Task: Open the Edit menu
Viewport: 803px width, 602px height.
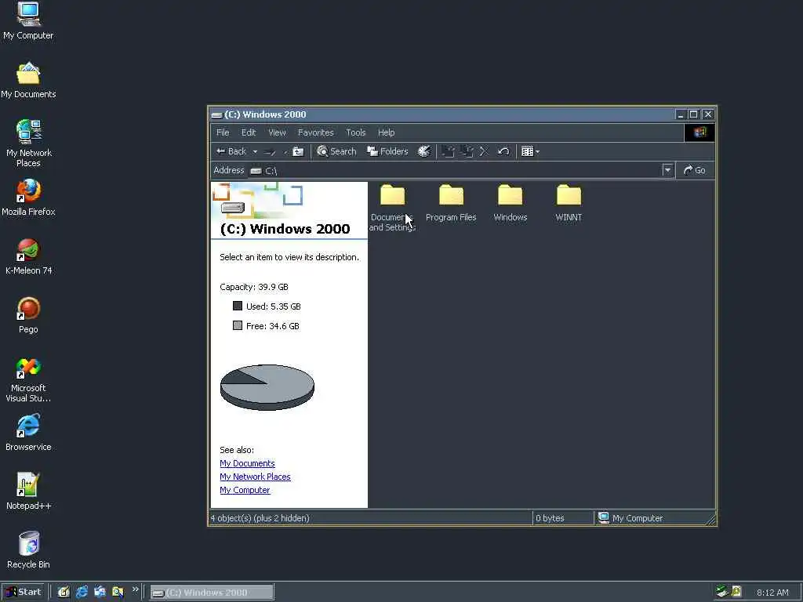Action: click(x=249, y=132)
